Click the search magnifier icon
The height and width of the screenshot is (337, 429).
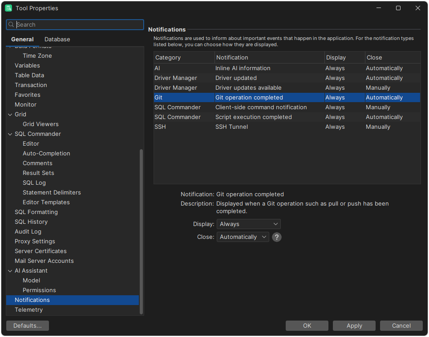pyautogui.click(x=11, y=24)
